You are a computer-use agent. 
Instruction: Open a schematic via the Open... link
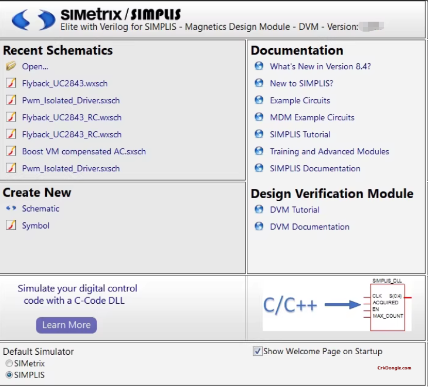coord(35,67)
